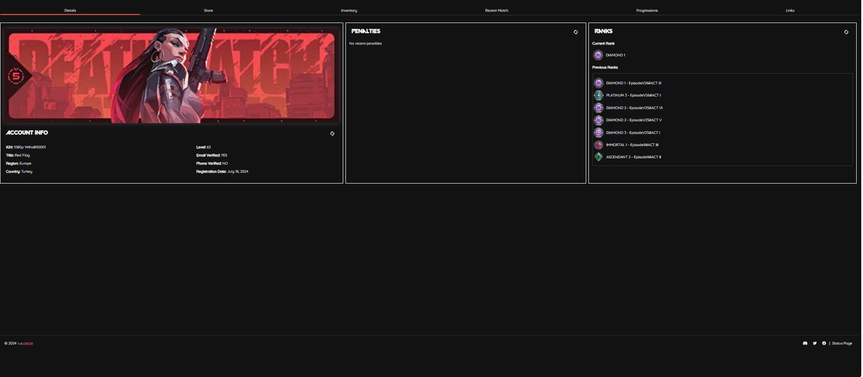Click the Deathmatch player card banner
Image resolution: width=863 pixels, height=377 pixels.
(172, 76)
